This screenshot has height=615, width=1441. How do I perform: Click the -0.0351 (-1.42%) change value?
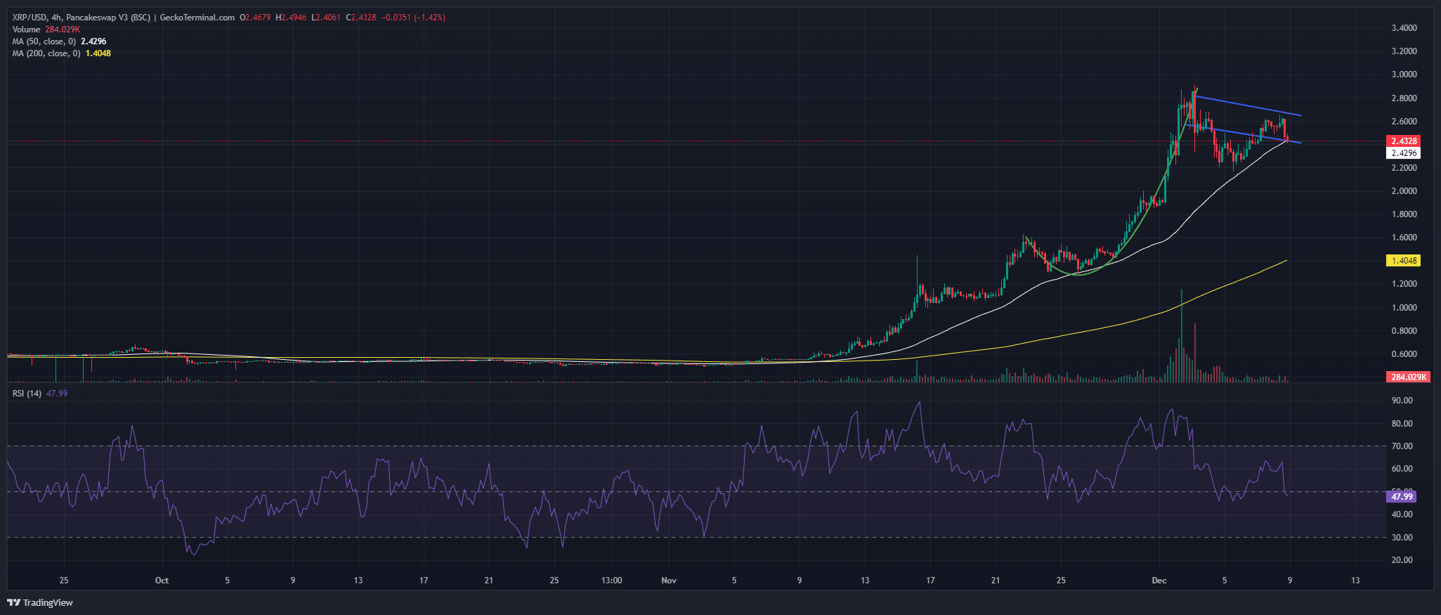pyautogui.click(x=414, y=18)
